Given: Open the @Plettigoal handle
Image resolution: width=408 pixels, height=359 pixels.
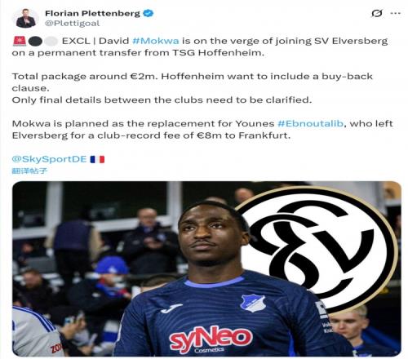Looking at the screenshot, I should pos(73,24).
